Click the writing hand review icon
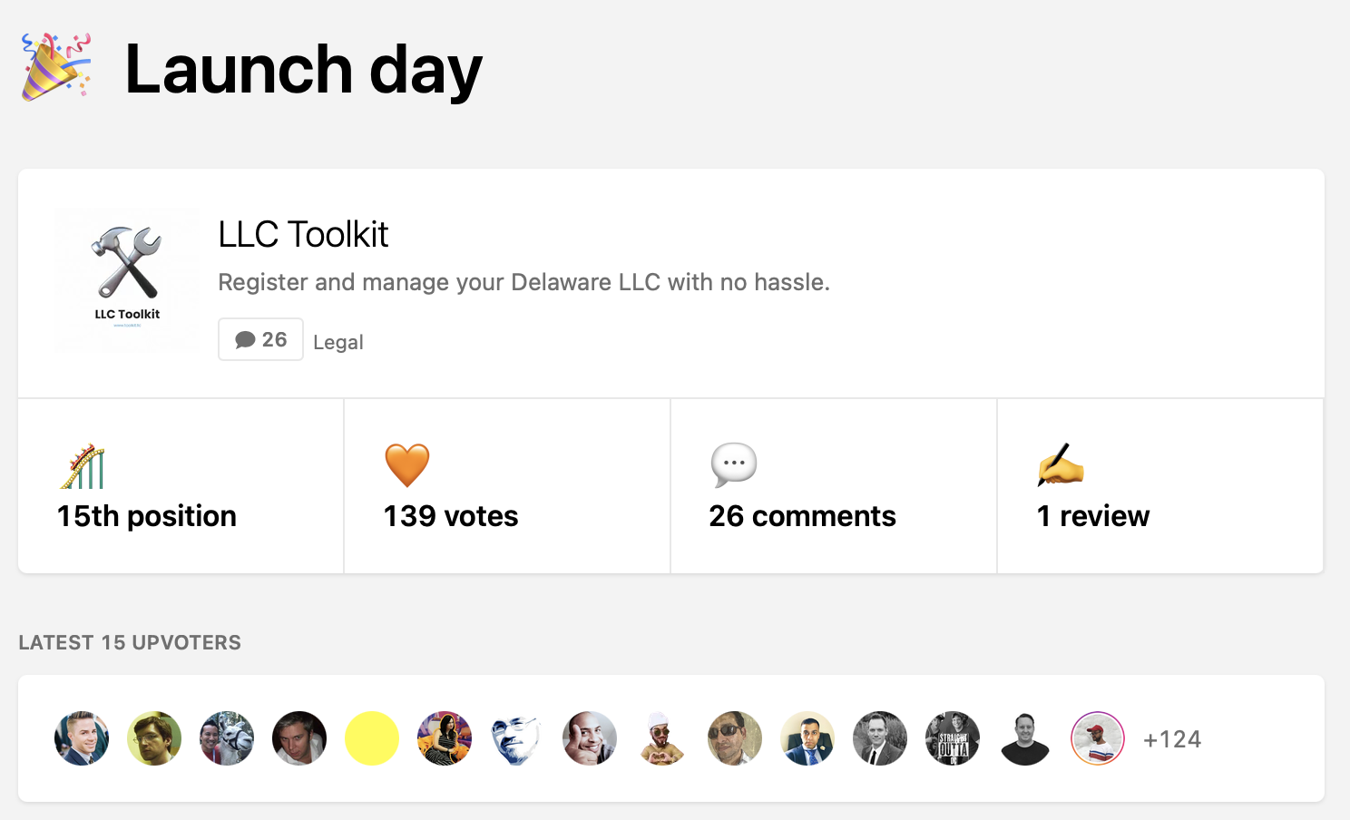This screenshot has height=820, width=1350. [x=1061, y=465]
